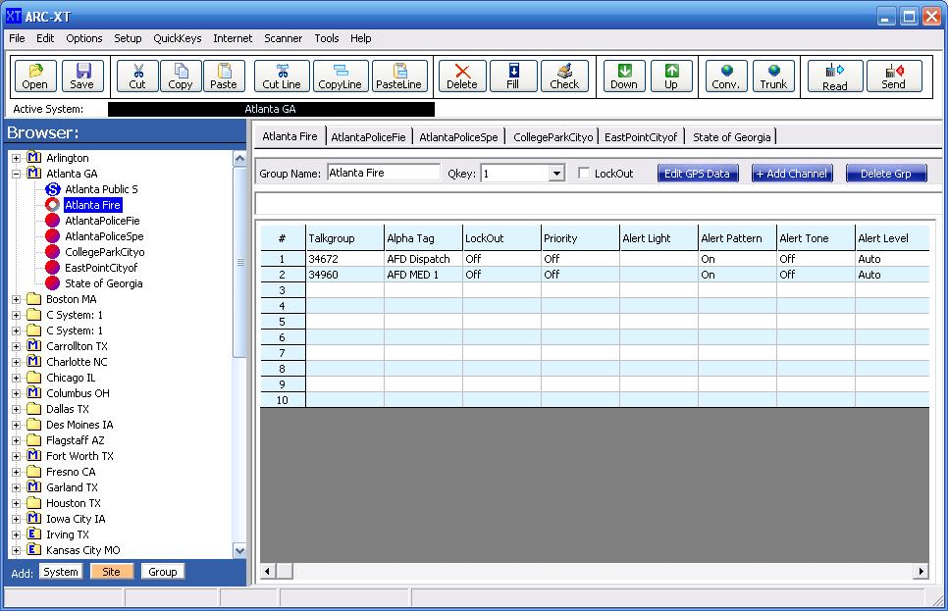The height and width of the screenshot is (611, 948).
Task: Click red circle icon beside AtlantaPoliceFie
Action: [x=53, y=221]
